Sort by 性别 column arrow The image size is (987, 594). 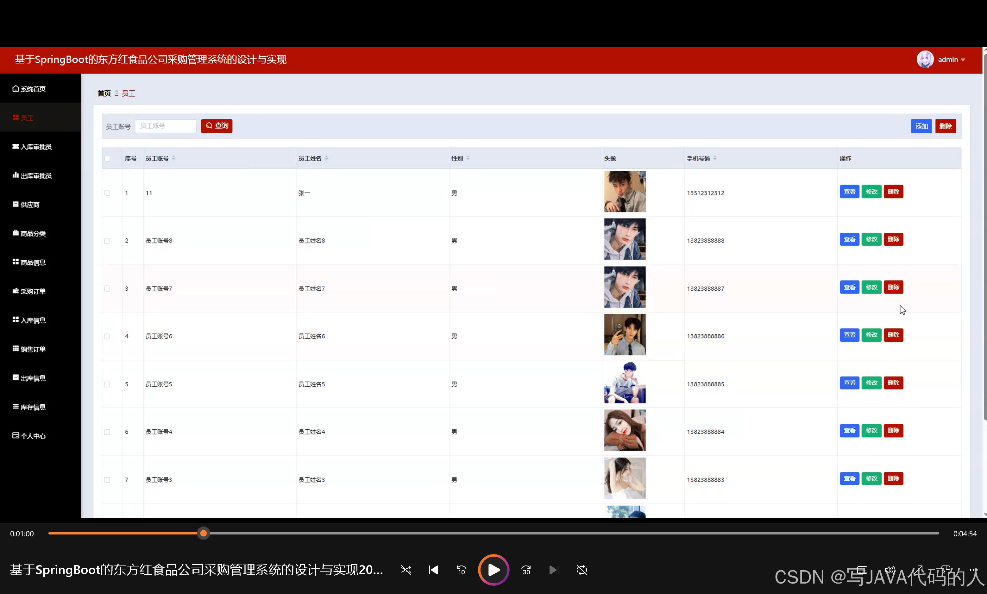[468, 158]
